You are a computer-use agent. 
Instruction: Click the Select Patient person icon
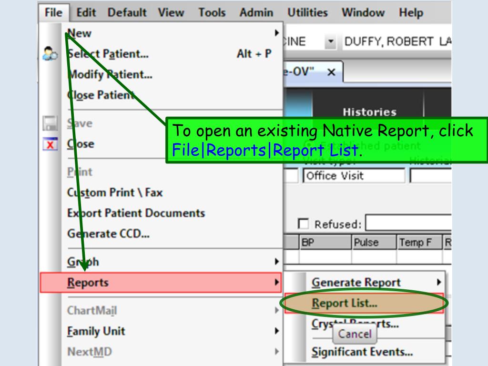tap(50, 53)
